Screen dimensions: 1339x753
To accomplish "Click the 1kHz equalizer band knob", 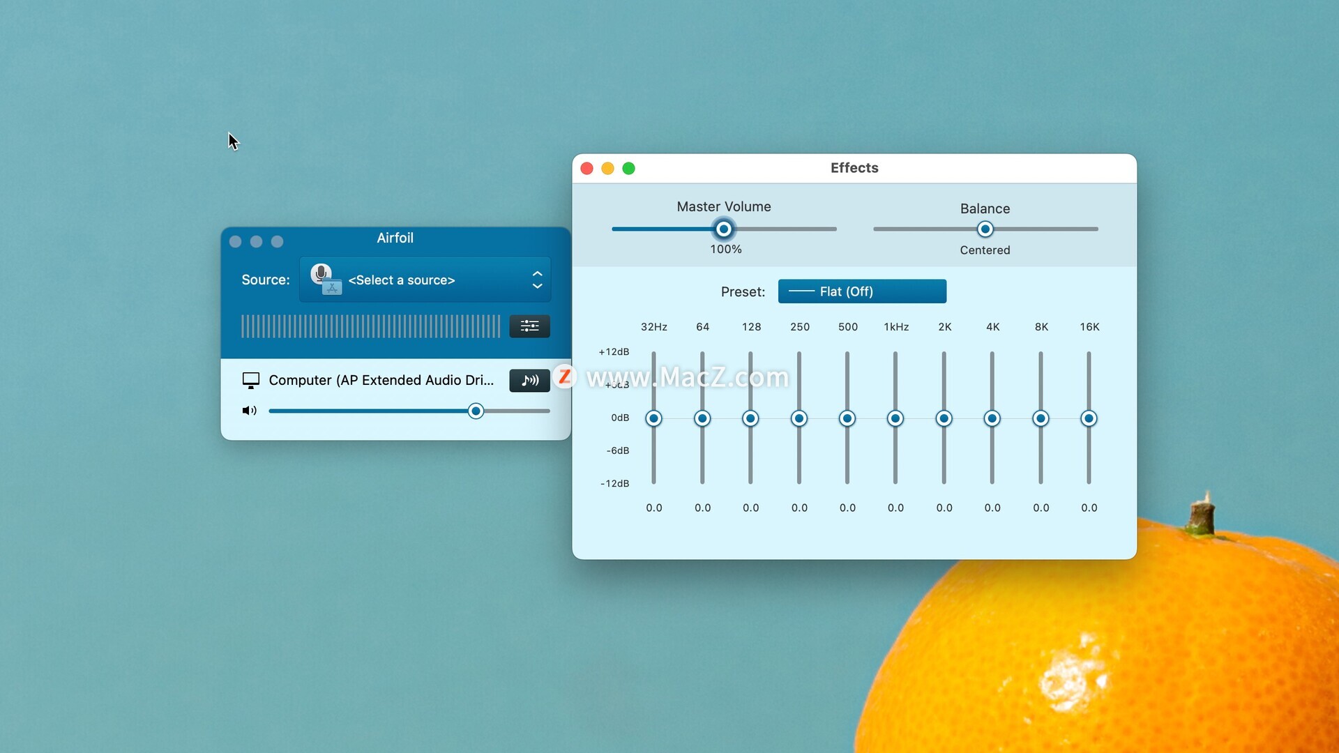I will pyautogui.click(x=895, y=418).
